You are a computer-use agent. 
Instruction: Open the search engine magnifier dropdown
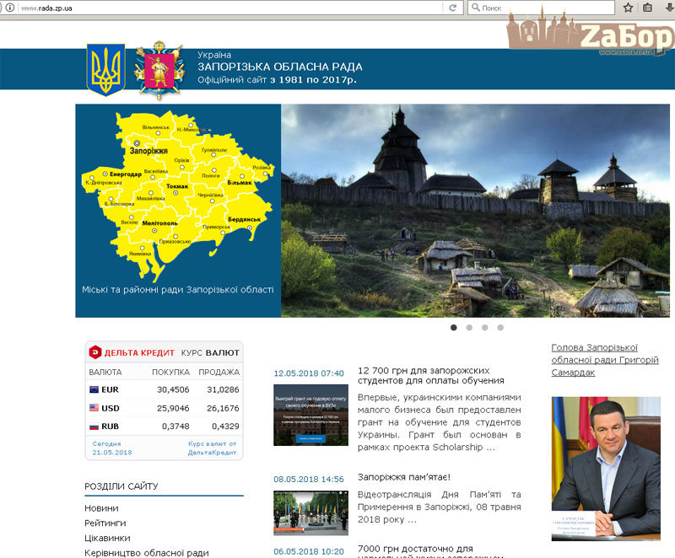pos(475,7)
